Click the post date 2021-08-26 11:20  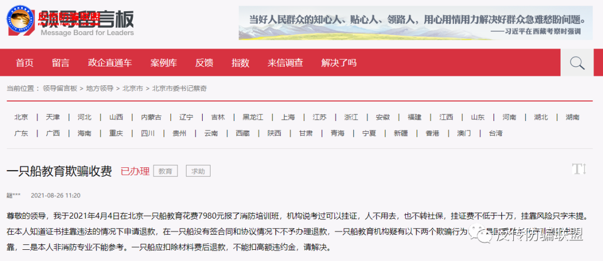pos(55,195)
